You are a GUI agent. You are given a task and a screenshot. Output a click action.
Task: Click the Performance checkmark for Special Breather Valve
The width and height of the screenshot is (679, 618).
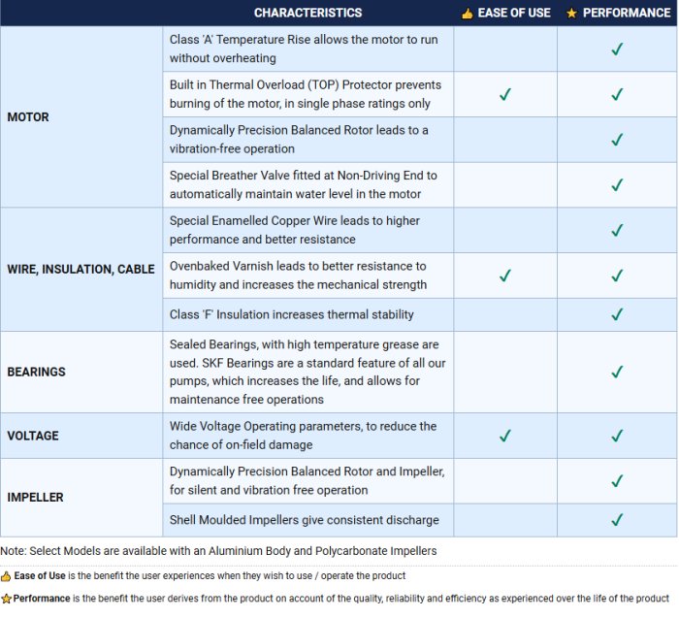617,184
